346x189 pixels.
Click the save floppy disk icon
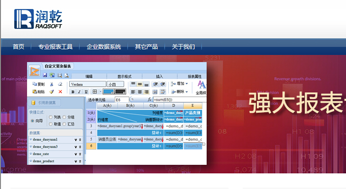[45, 75]
